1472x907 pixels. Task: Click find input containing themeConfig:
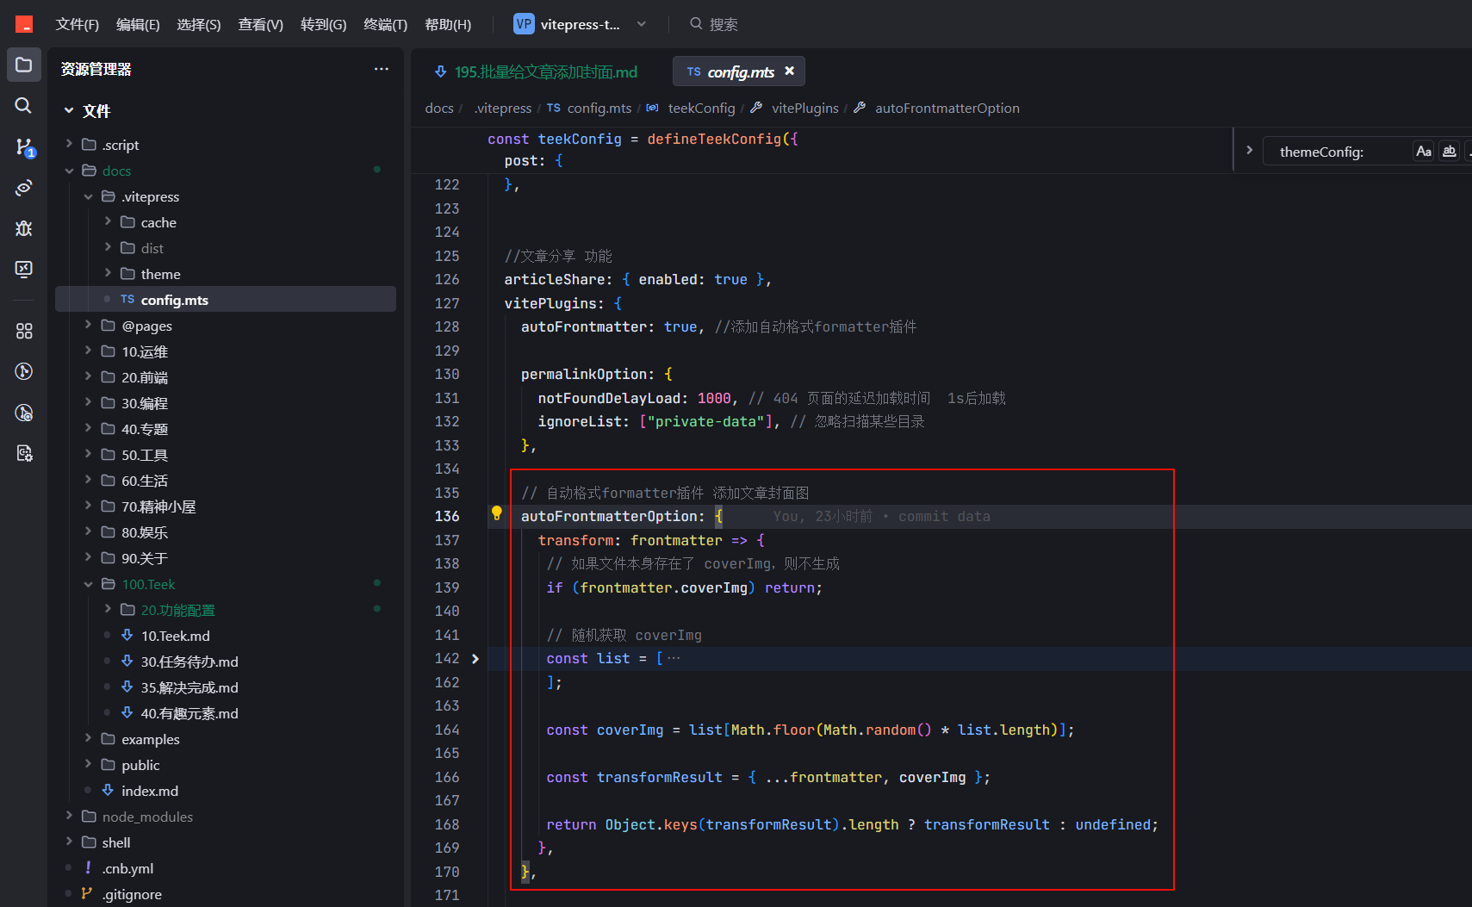[x=1337, y=152]
